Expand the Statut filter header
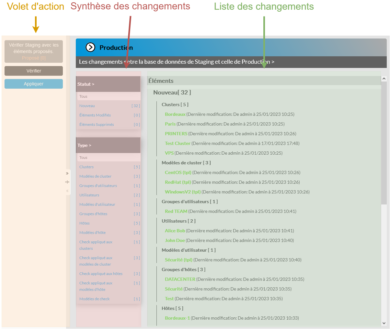Viewport: 390px width, 329px height. 86,84
